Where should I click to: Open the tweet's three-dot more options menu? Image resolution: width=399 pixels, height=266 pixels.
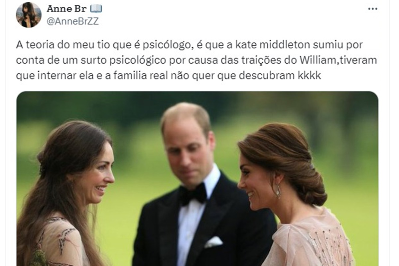tap(372, 9)
